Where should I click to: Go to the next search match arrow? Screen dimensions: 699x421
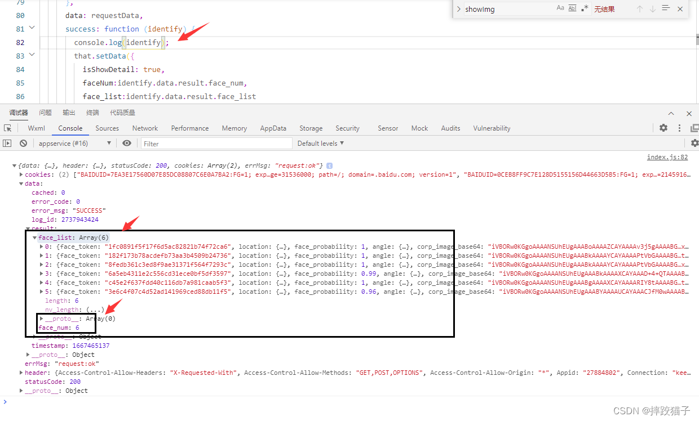653,9
